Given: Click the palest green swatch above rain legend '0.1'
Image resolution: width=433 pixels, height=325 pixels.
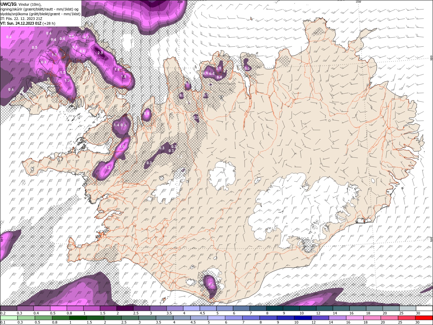Looking at the screenshot, I should click(9, 318).
